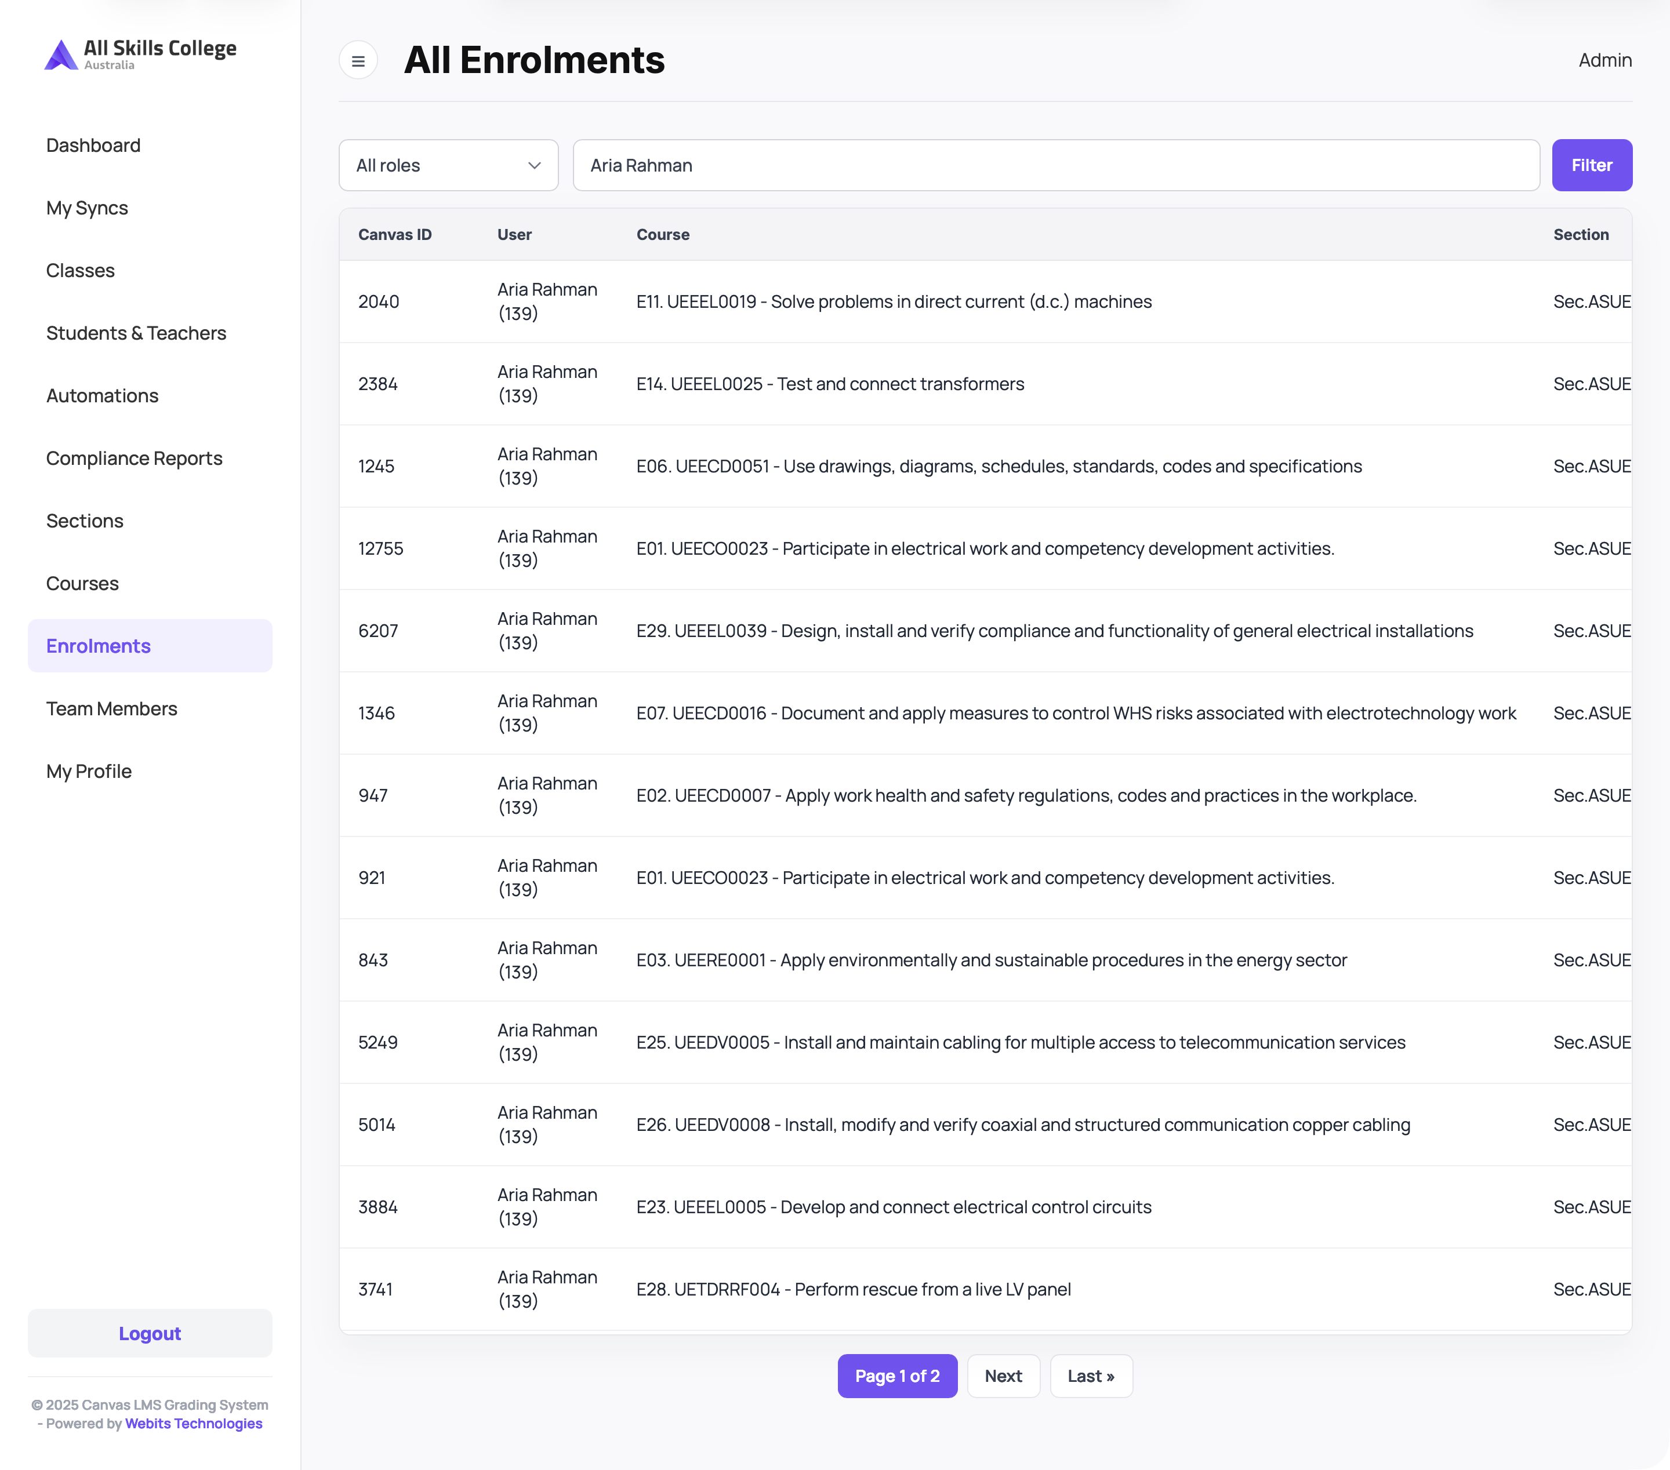Select the enrolment row with Canvas ID 2040

[x=985, y=301]
